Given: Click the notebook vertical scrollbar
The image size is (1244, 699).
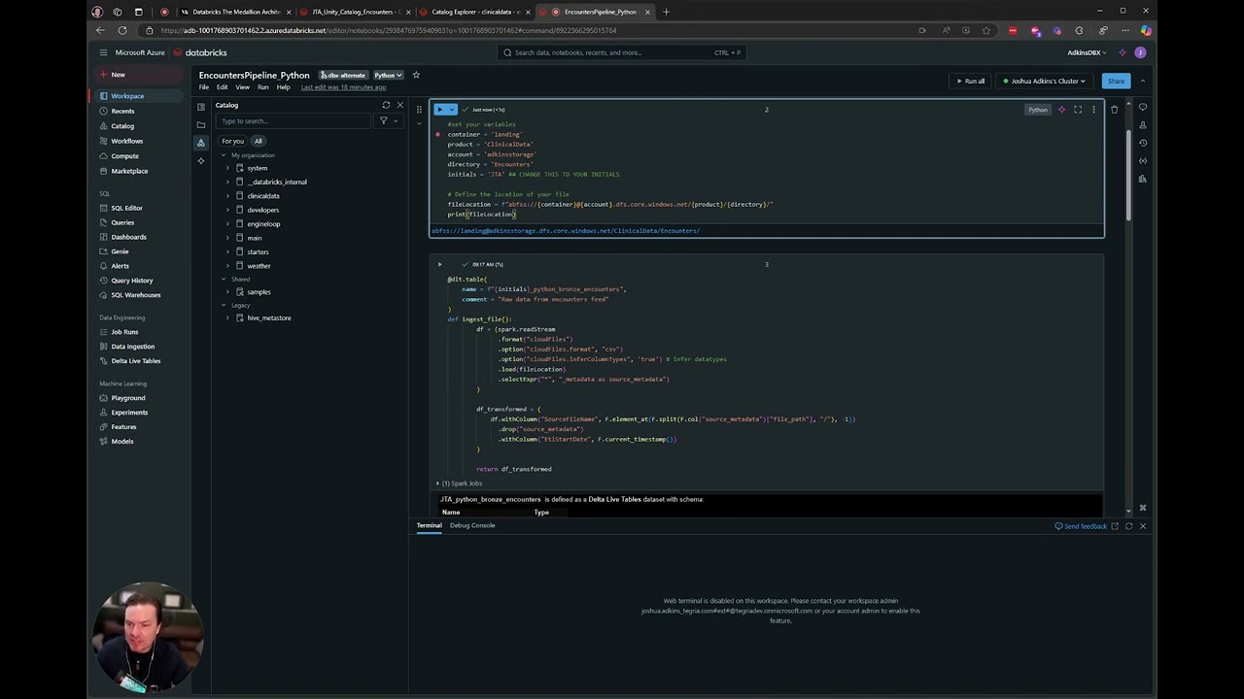Looking at the screenshot, I should coord(1128,175).
